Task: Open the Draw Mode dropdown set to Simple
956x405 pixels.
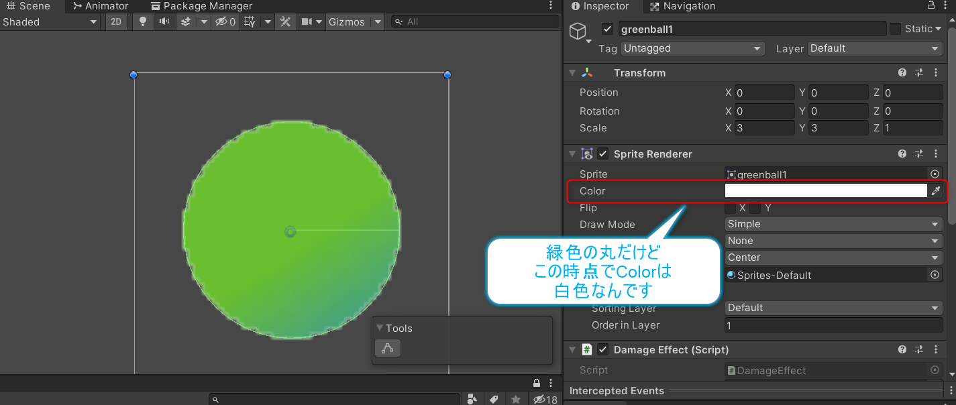Action: pyautogui.click(x=833, y=224)
